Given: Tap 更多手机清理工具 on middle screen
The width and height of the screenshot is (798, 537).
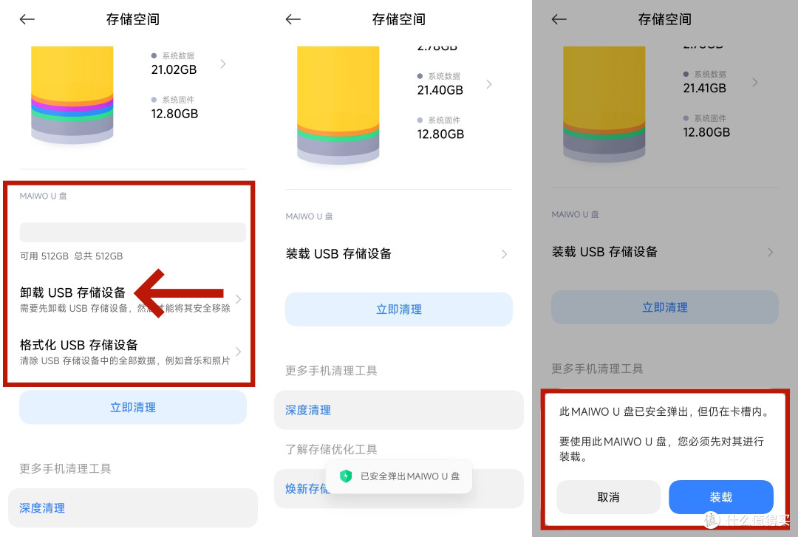Looking at the screenshot, I should click(331, 371).
